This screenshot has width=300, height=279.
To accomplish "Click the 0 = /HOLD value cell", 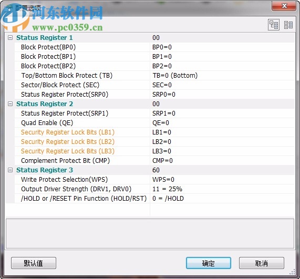I will pyautogui.click(x=222, y=199).
